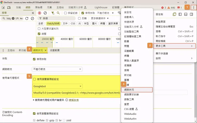Show 全部 request types

click(x=40, y=24)
